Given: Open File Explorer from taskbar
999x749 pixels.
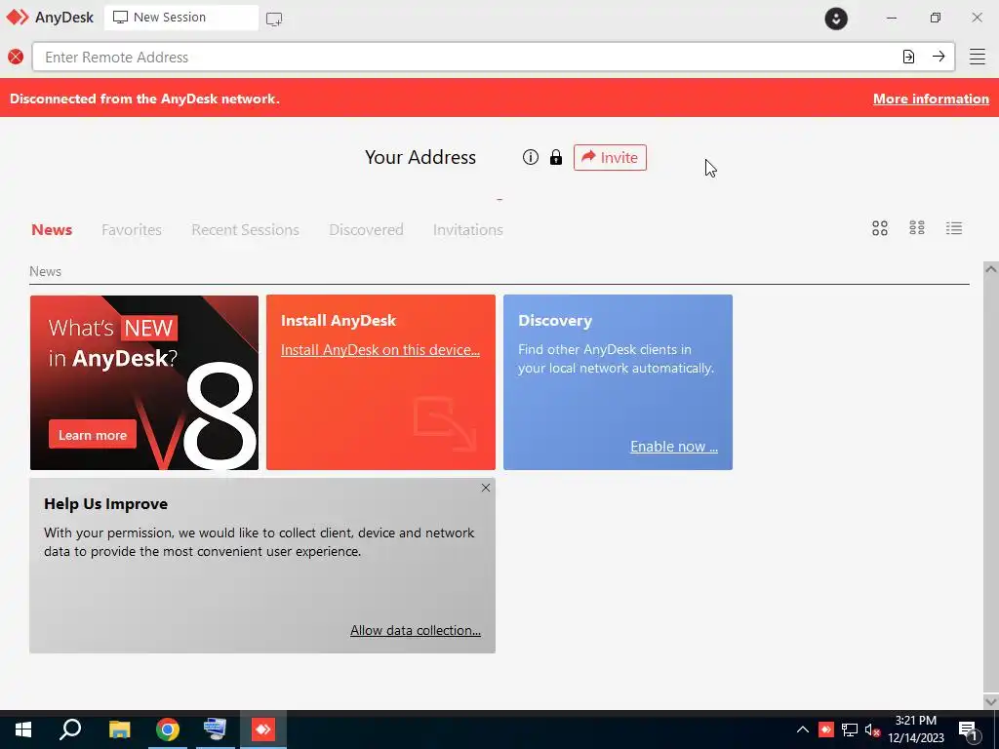Looking at the screenshot, I should [119, 729].
